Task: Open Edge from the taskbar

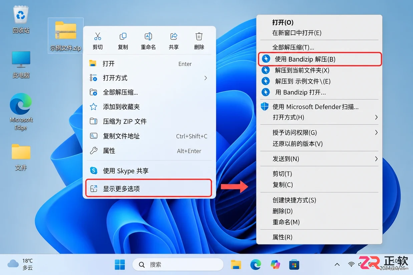Action: point(256,265)
